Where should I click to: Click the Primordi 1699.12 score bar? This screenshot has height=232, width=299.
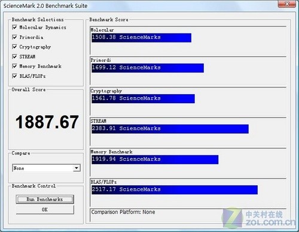[x=148, y=68]
